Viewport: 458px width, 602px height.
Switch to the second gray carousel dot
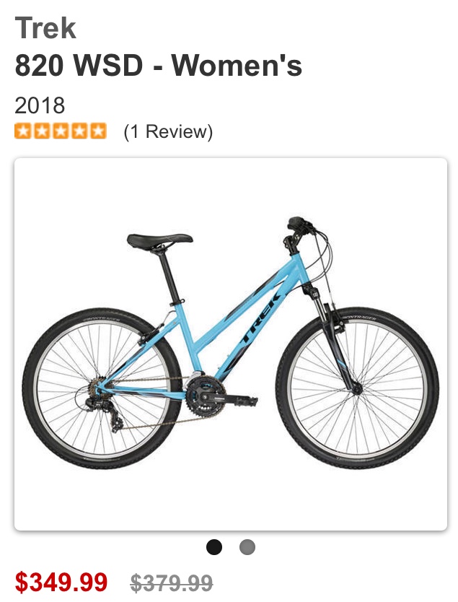point(247,546)
